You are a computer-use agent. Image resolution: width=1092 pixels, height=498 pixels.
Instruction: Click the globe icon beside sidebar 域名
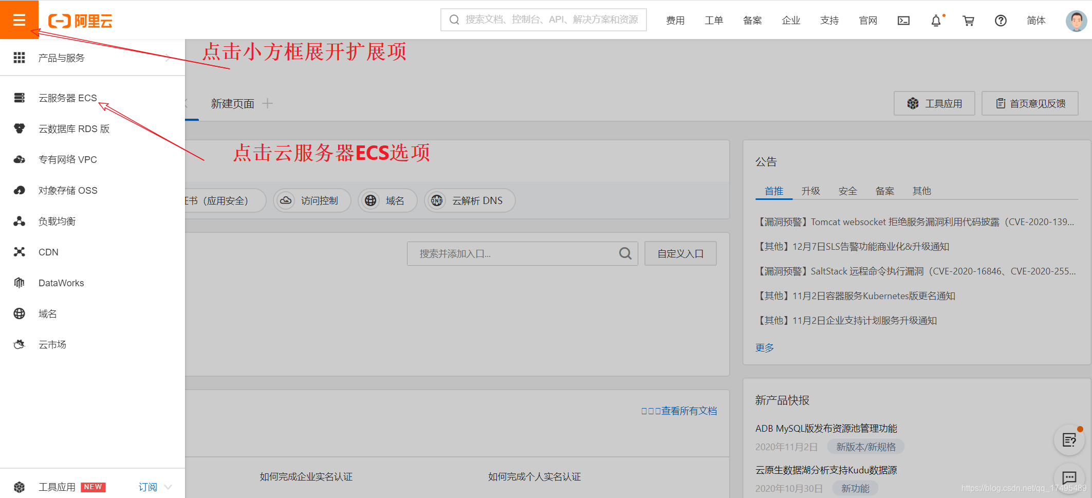click(x=19, y=313)
